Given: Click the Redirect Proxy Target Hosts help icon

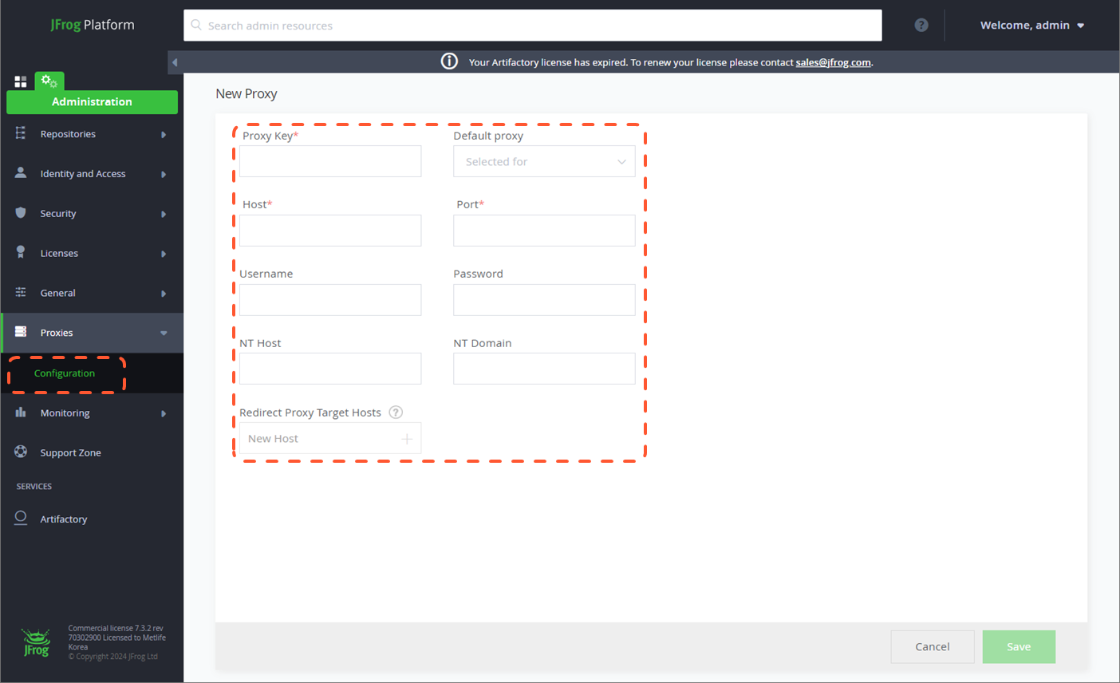Looking at the screenshot, I should tap(396, 413).
